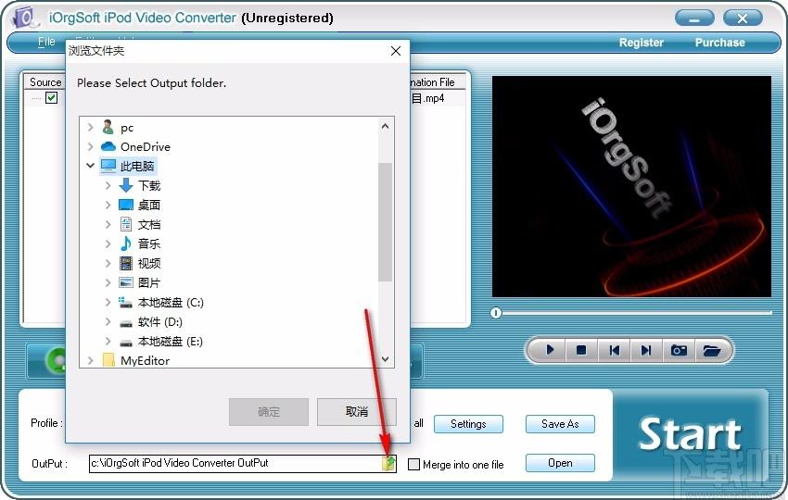
Task: Click the 确定 button
Action: tap(269, 412)
